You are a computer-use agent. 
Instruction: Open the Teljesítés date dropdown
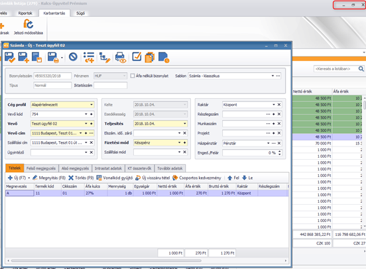tap(185, 124)
